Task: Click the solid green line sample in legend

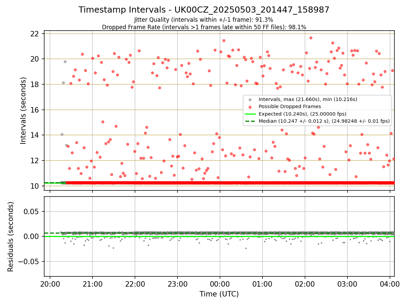Action: [250, 114]
